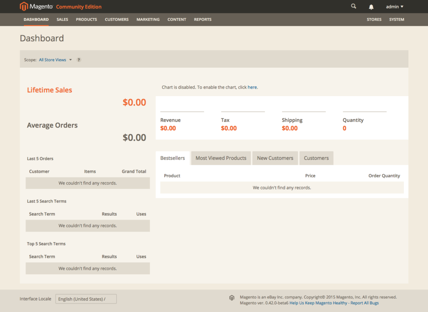Open the admin search magnifier
Image resolution: width=428 pixels, height=312 pixels.
[353, 6]
